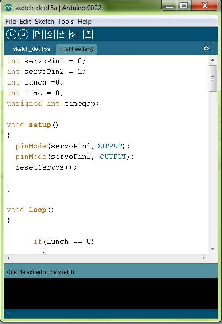Viewport: 222px width, 324px height.
Task: Open the File menu
Action: pos(11,22)
